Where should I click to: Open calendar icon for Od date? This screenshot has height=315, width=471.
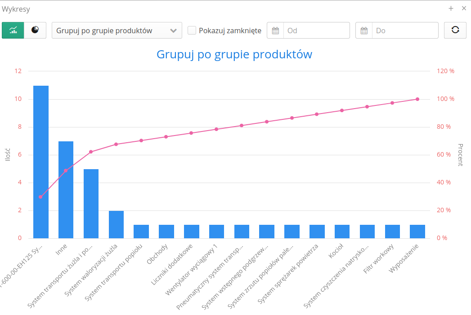pyautogui.click(x=275, y=31)
